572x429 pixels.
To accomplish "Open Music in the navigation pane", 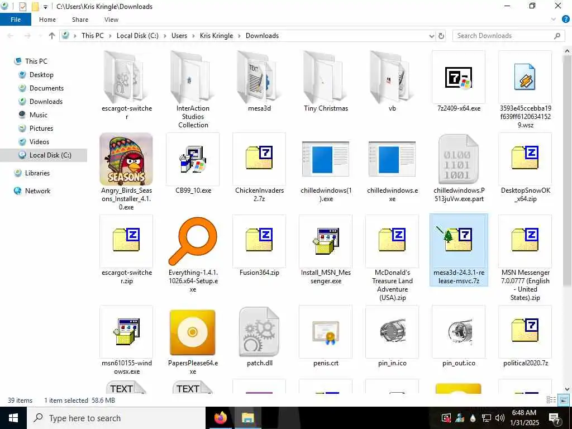I will (x=39, y=115).
